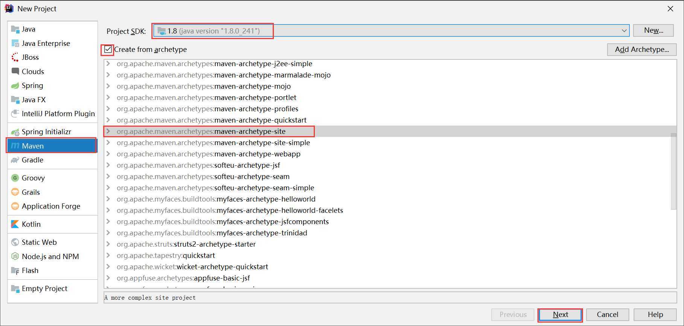Expand maven-archetype-webapp node

tap(108, 154)
